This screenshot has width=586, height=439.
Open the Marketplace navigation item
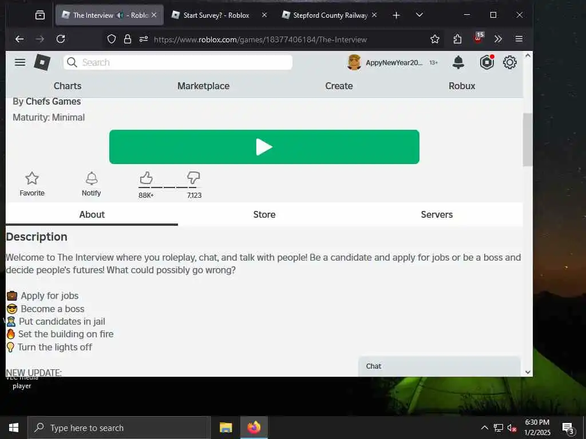coord(203,86)
